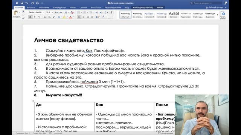Decrease paragraph indent
The image size is (241, 135).
97,12
